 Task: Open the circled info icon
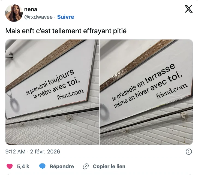(189, 152)
